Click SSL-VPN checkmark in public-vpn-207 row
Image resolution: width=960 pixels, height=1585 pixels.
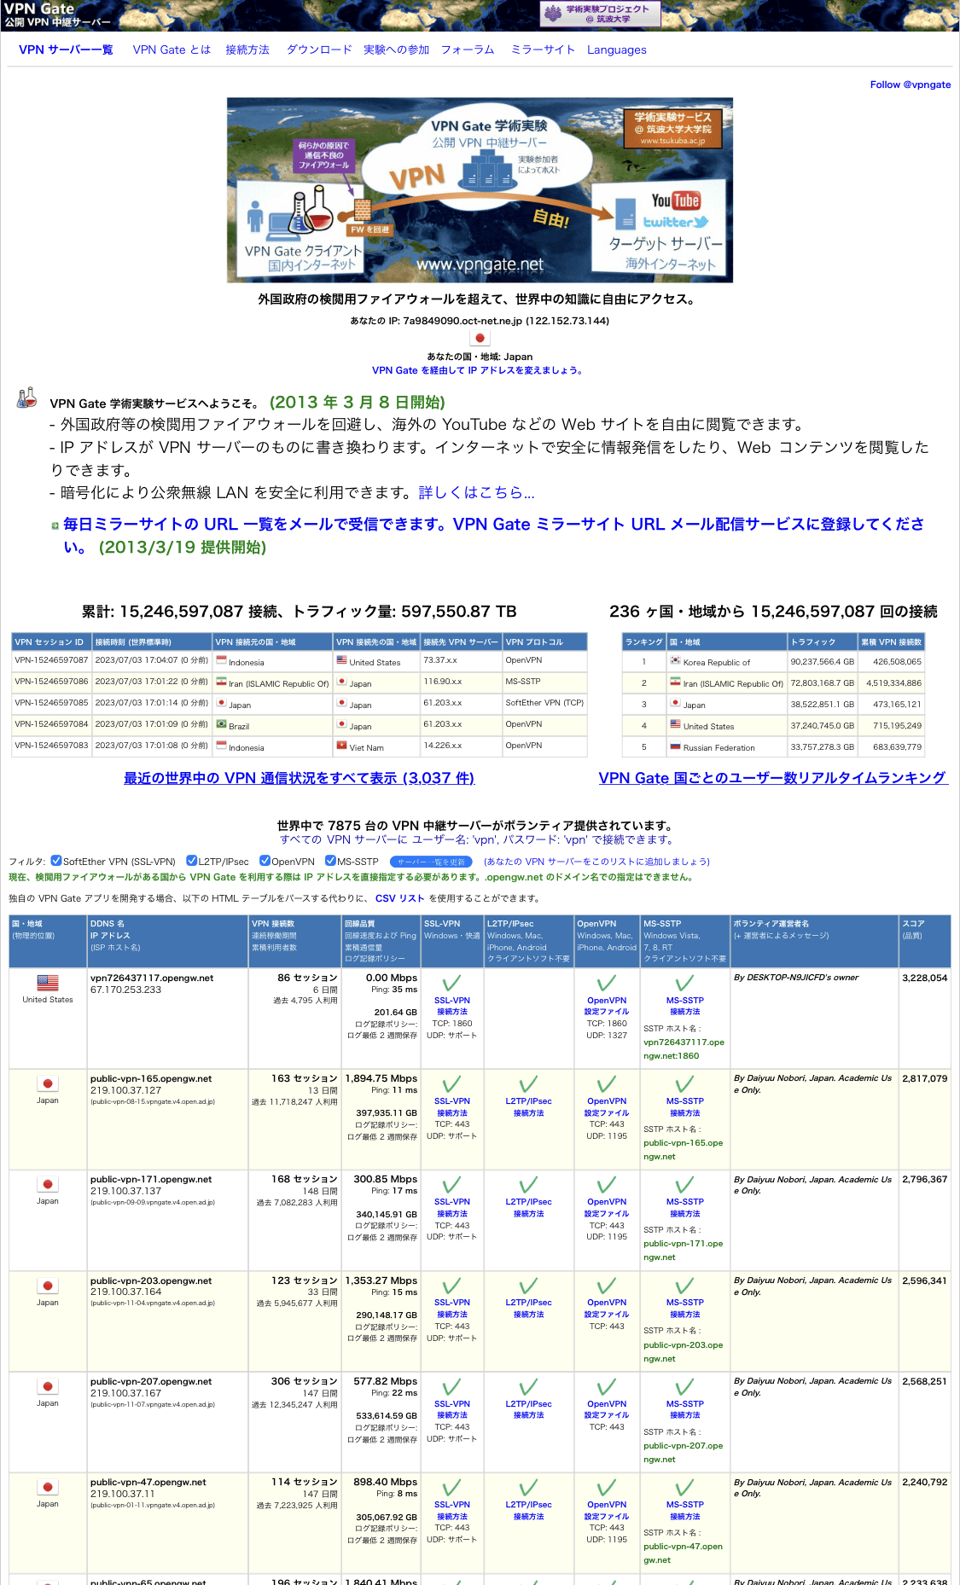coord(451,1387)
